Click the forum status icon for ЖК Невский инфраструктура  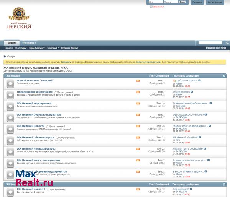10,152
